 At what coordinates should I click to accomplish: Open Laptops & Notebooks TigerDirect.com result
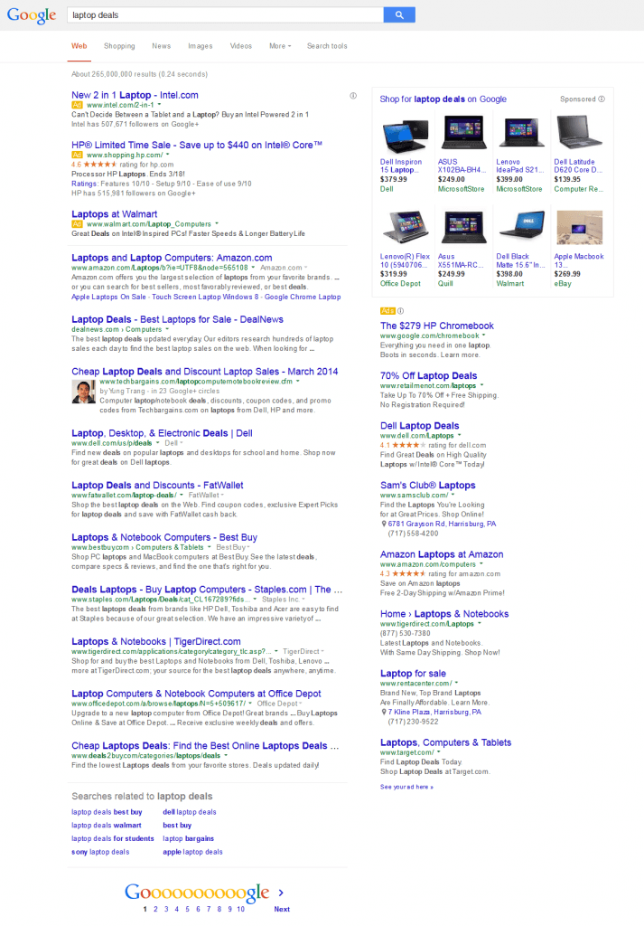(155, 641)
